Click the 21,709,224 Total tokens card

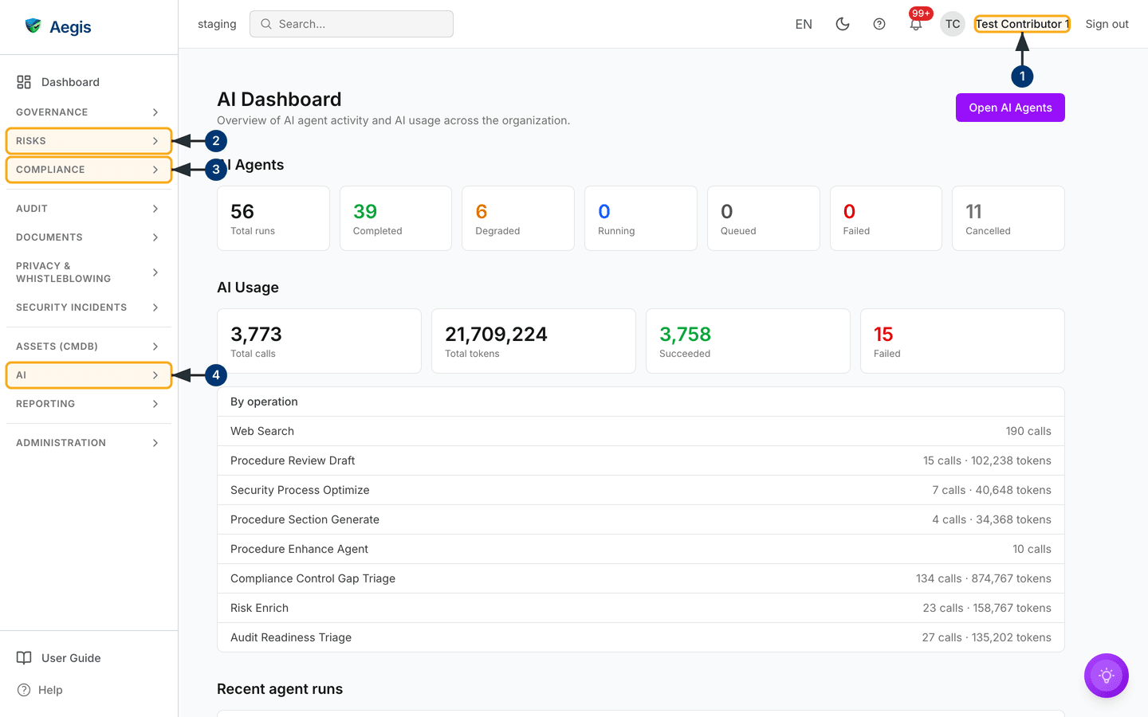(x=533, y=341)
